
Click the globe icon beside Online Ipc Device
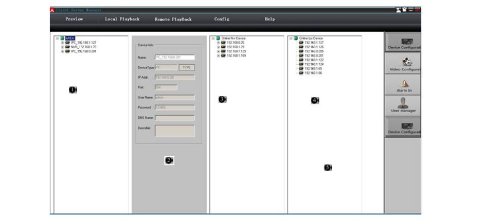(x=296, y=38)
